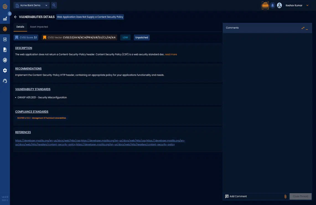The width and height of the screenshot is (316, 205).
Task: Click the CVSS Score 3.1 badge
Action: pyautogui.click(x=26, y=37)
